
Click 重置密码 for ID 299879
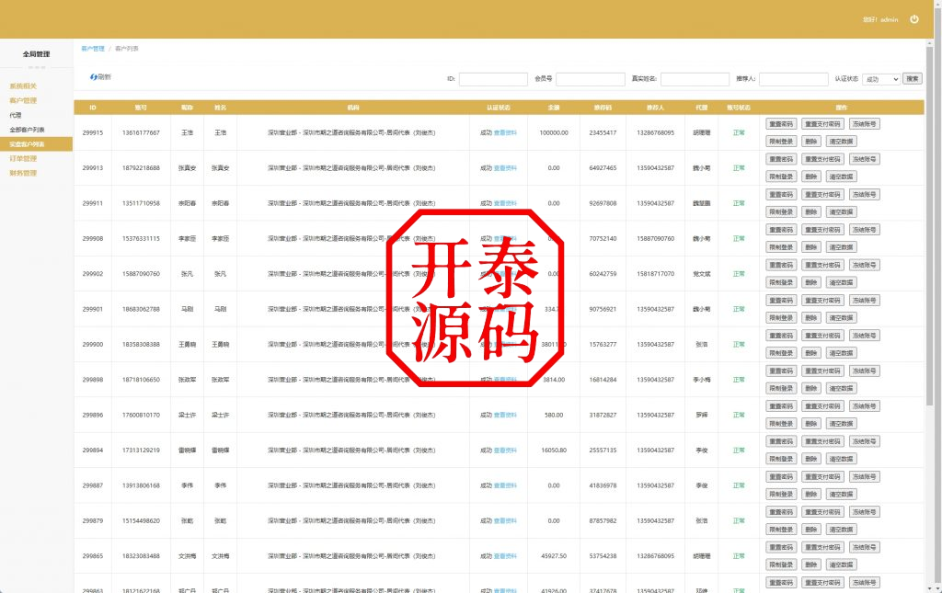coord(780,512)
